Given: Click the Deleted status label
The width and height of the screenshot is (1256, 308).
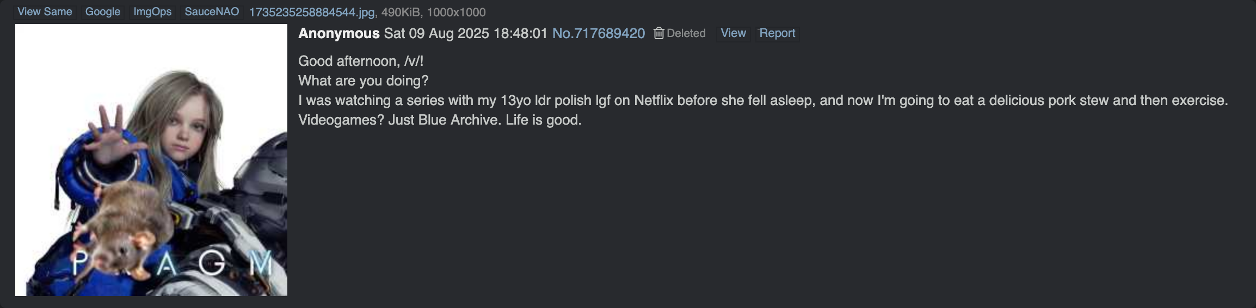Looking at the screenshot, I should (x=686, y=34).
